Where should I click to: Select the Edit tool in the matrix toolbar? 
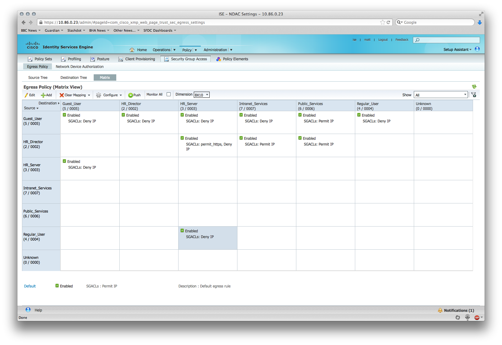point(30,95)
